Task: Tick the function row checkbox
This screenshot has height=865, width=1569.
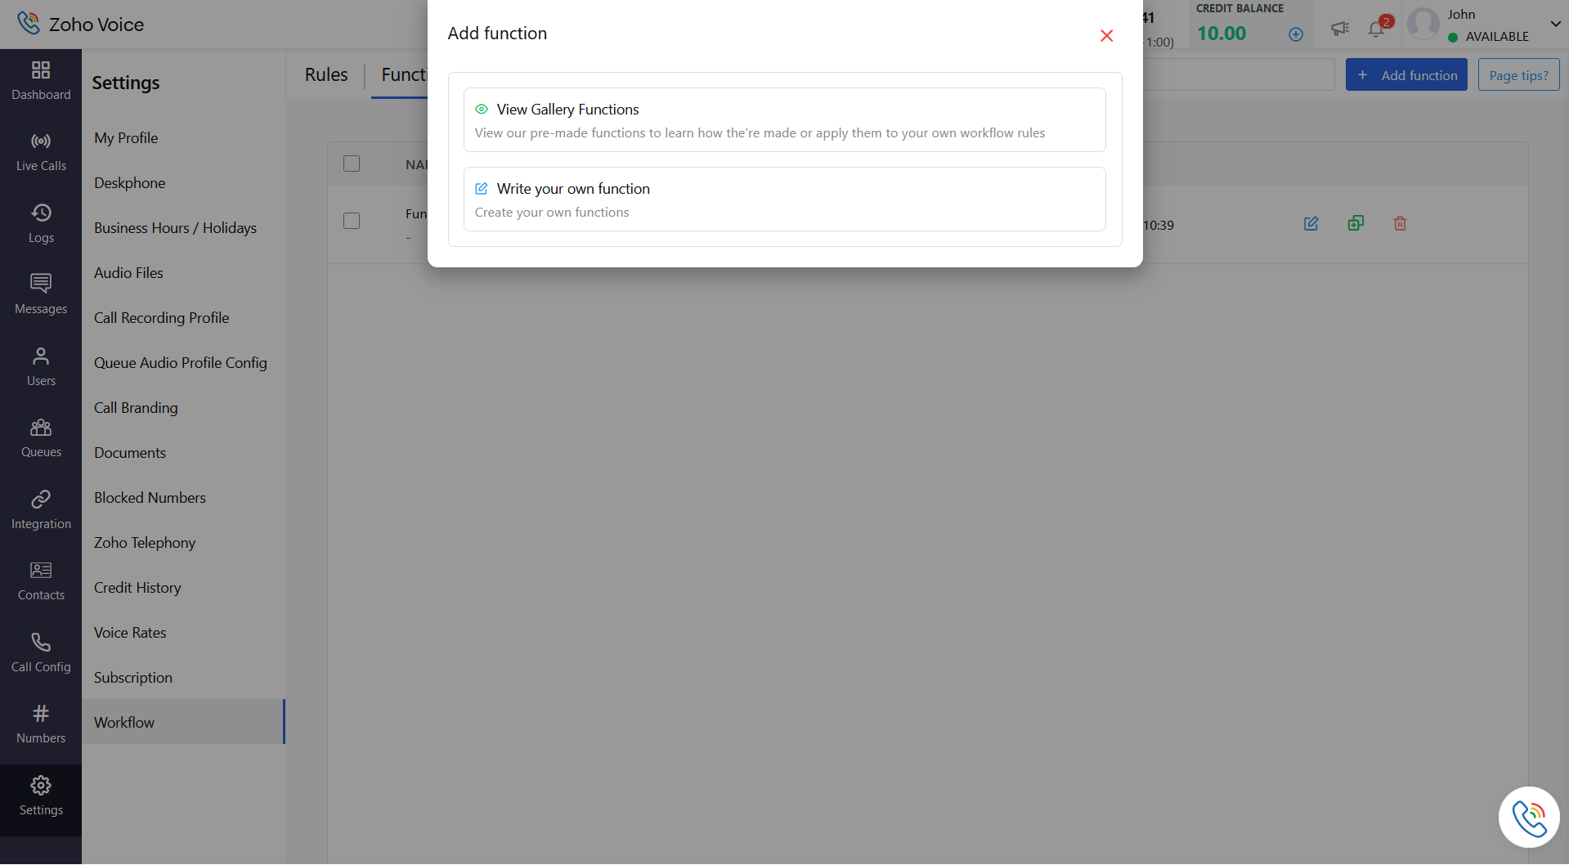Action: click(352, 221)
